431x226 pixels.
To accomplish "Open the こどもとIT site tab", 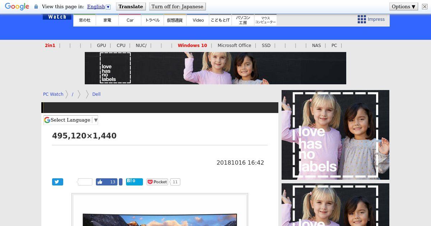I will pos(220,20).
